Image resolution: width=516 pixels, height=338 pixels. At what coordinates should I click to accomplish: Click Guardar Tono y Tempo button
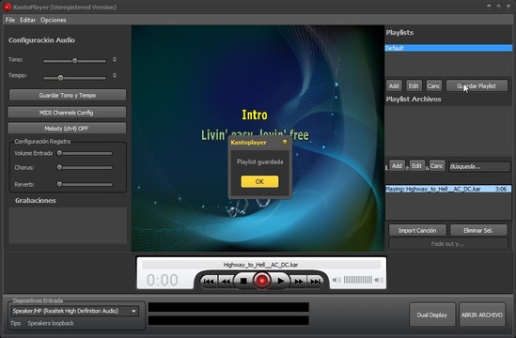[x=68, y=95]
